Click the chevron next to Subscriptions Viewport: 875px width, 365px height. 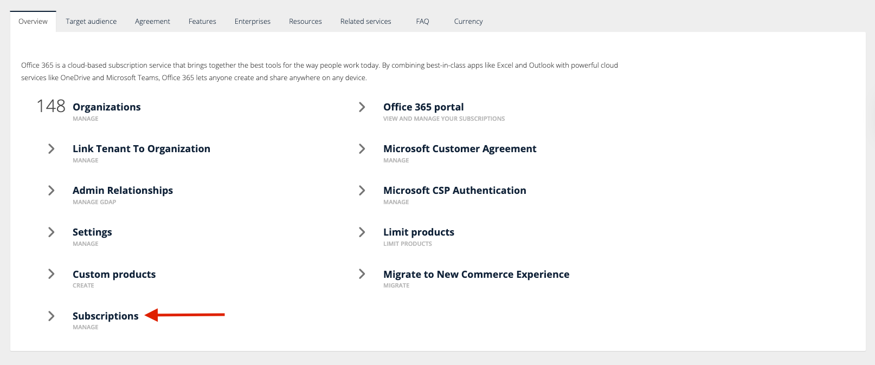point(52,316)
